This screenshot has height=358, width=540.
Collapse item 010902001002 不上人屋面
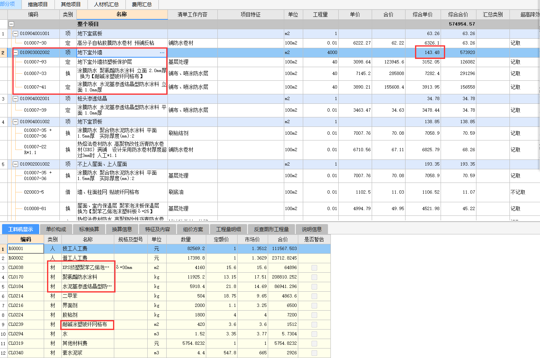[x=16, y=164]
